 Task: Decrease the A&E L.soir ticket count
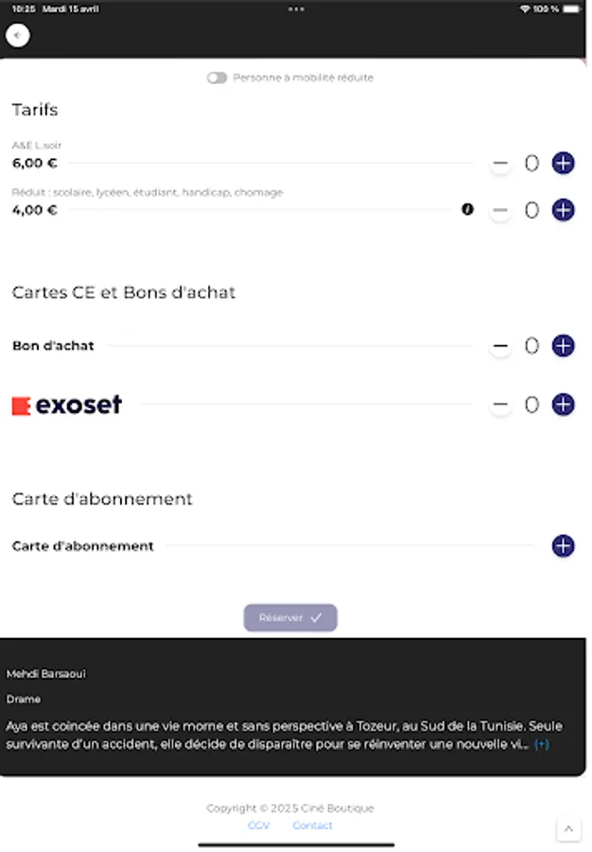(500, 163)
